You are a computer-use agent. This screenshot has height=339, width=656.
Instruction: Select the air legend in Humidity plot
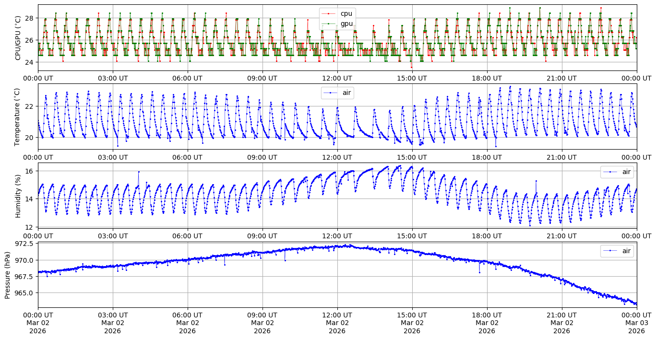pyautogui.click(x=626, y=172)
